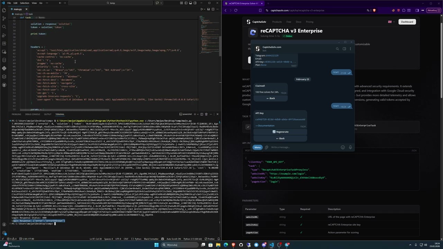This screenshot has height=249, width=443.
Task: Show more menus via the ellipsis
Action: (x=47, y=3)
